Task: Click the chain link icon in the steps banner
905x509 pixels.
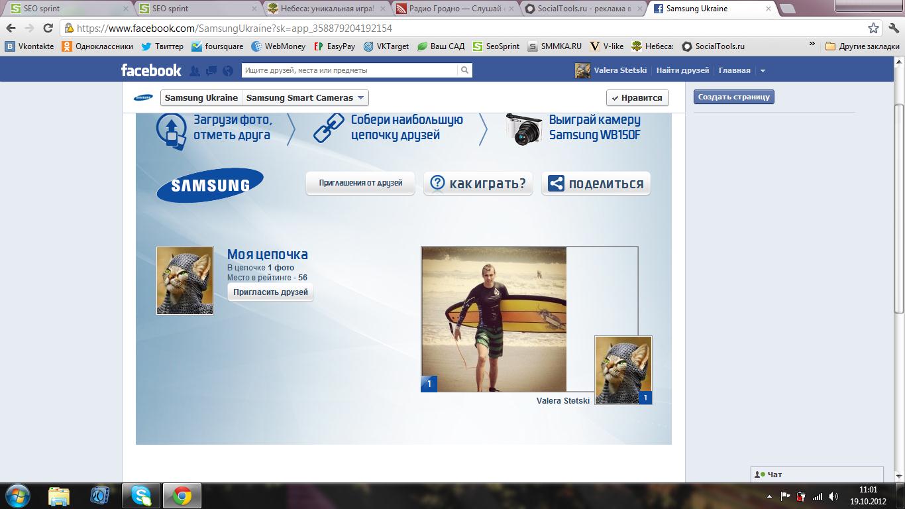Action: tap(329, 128)
